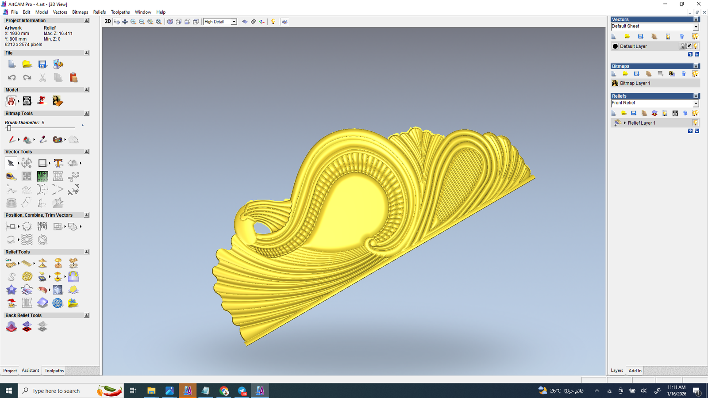Open the High Detail dropdown

[234, 22]
